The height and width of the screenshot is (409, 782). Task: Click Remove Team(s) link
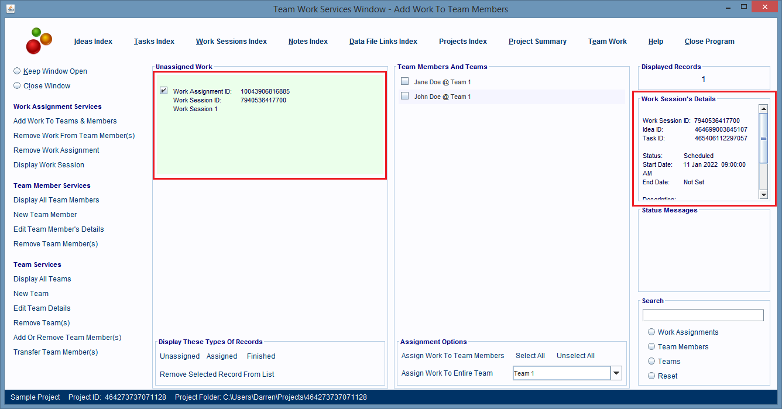coord(42,323)
